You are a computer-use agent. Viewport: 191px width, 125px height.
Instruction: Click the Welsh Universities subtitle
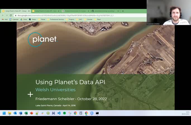56,90
